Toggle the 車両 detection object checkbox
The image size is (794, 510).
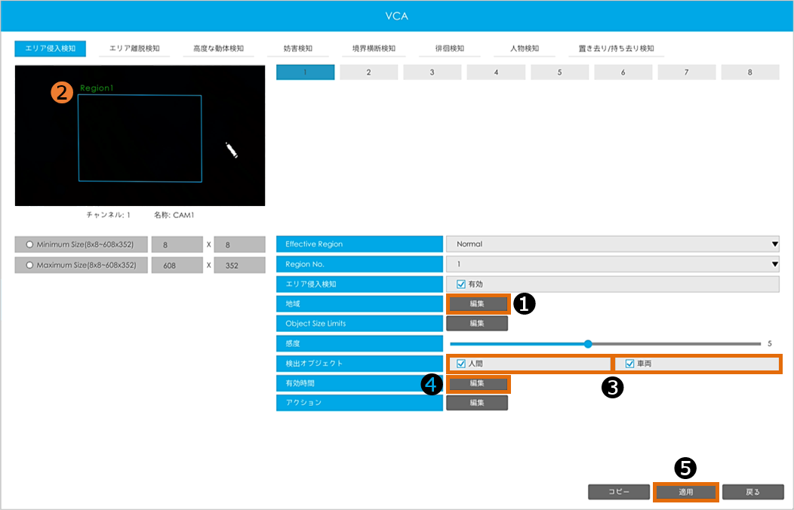(629, 364)
